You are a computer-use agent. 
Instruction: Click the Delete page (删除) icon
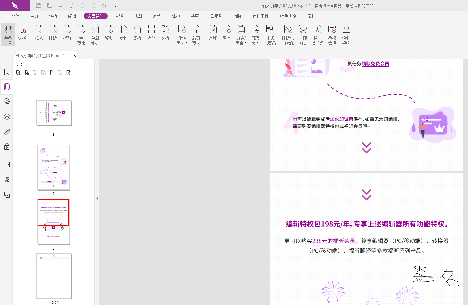point(53,33)
